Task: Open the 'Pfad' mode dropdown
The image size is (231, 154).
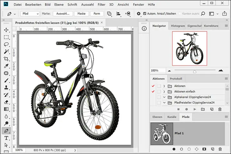Action: (x=30, y=14)
